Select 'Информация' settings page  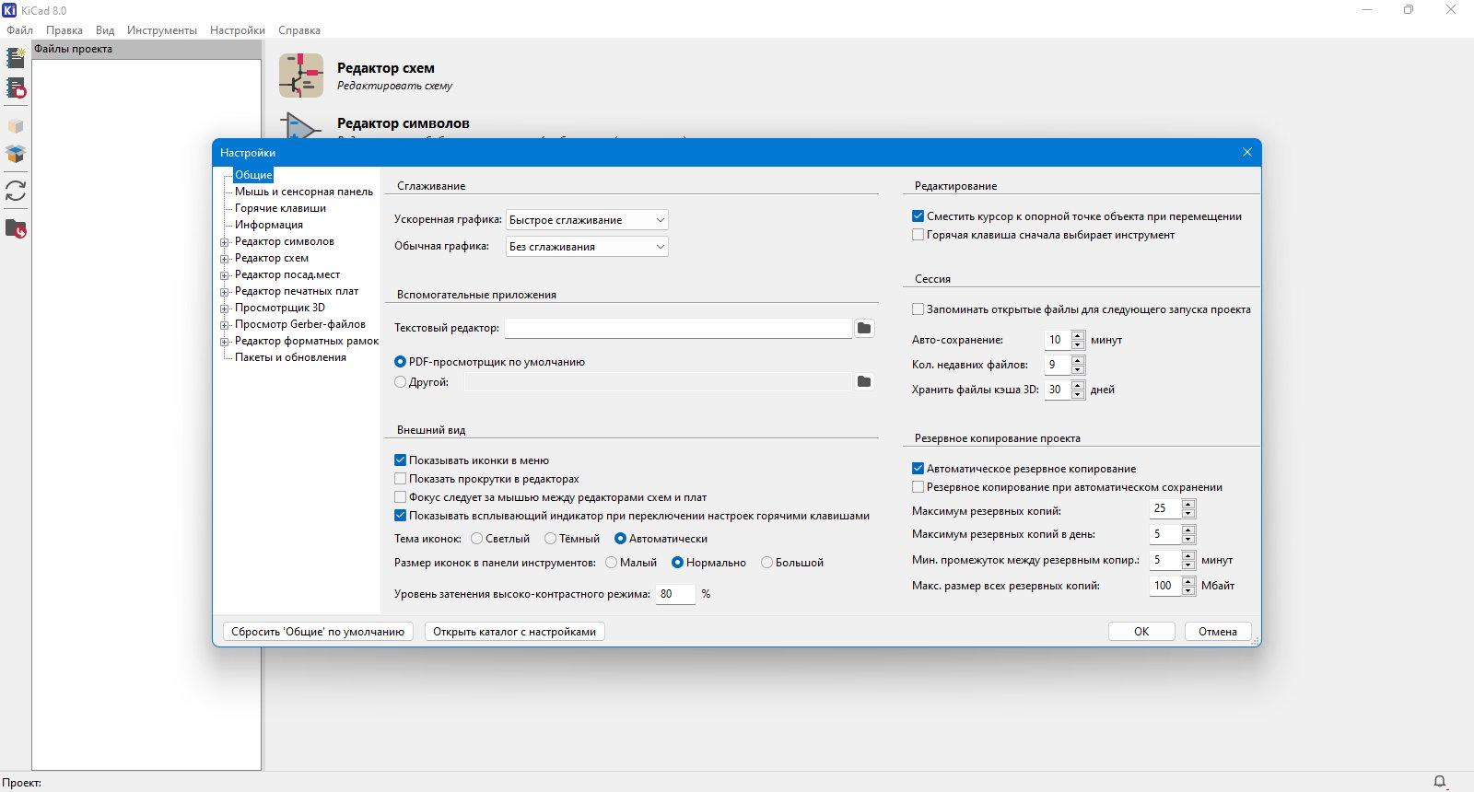[269, 225]
